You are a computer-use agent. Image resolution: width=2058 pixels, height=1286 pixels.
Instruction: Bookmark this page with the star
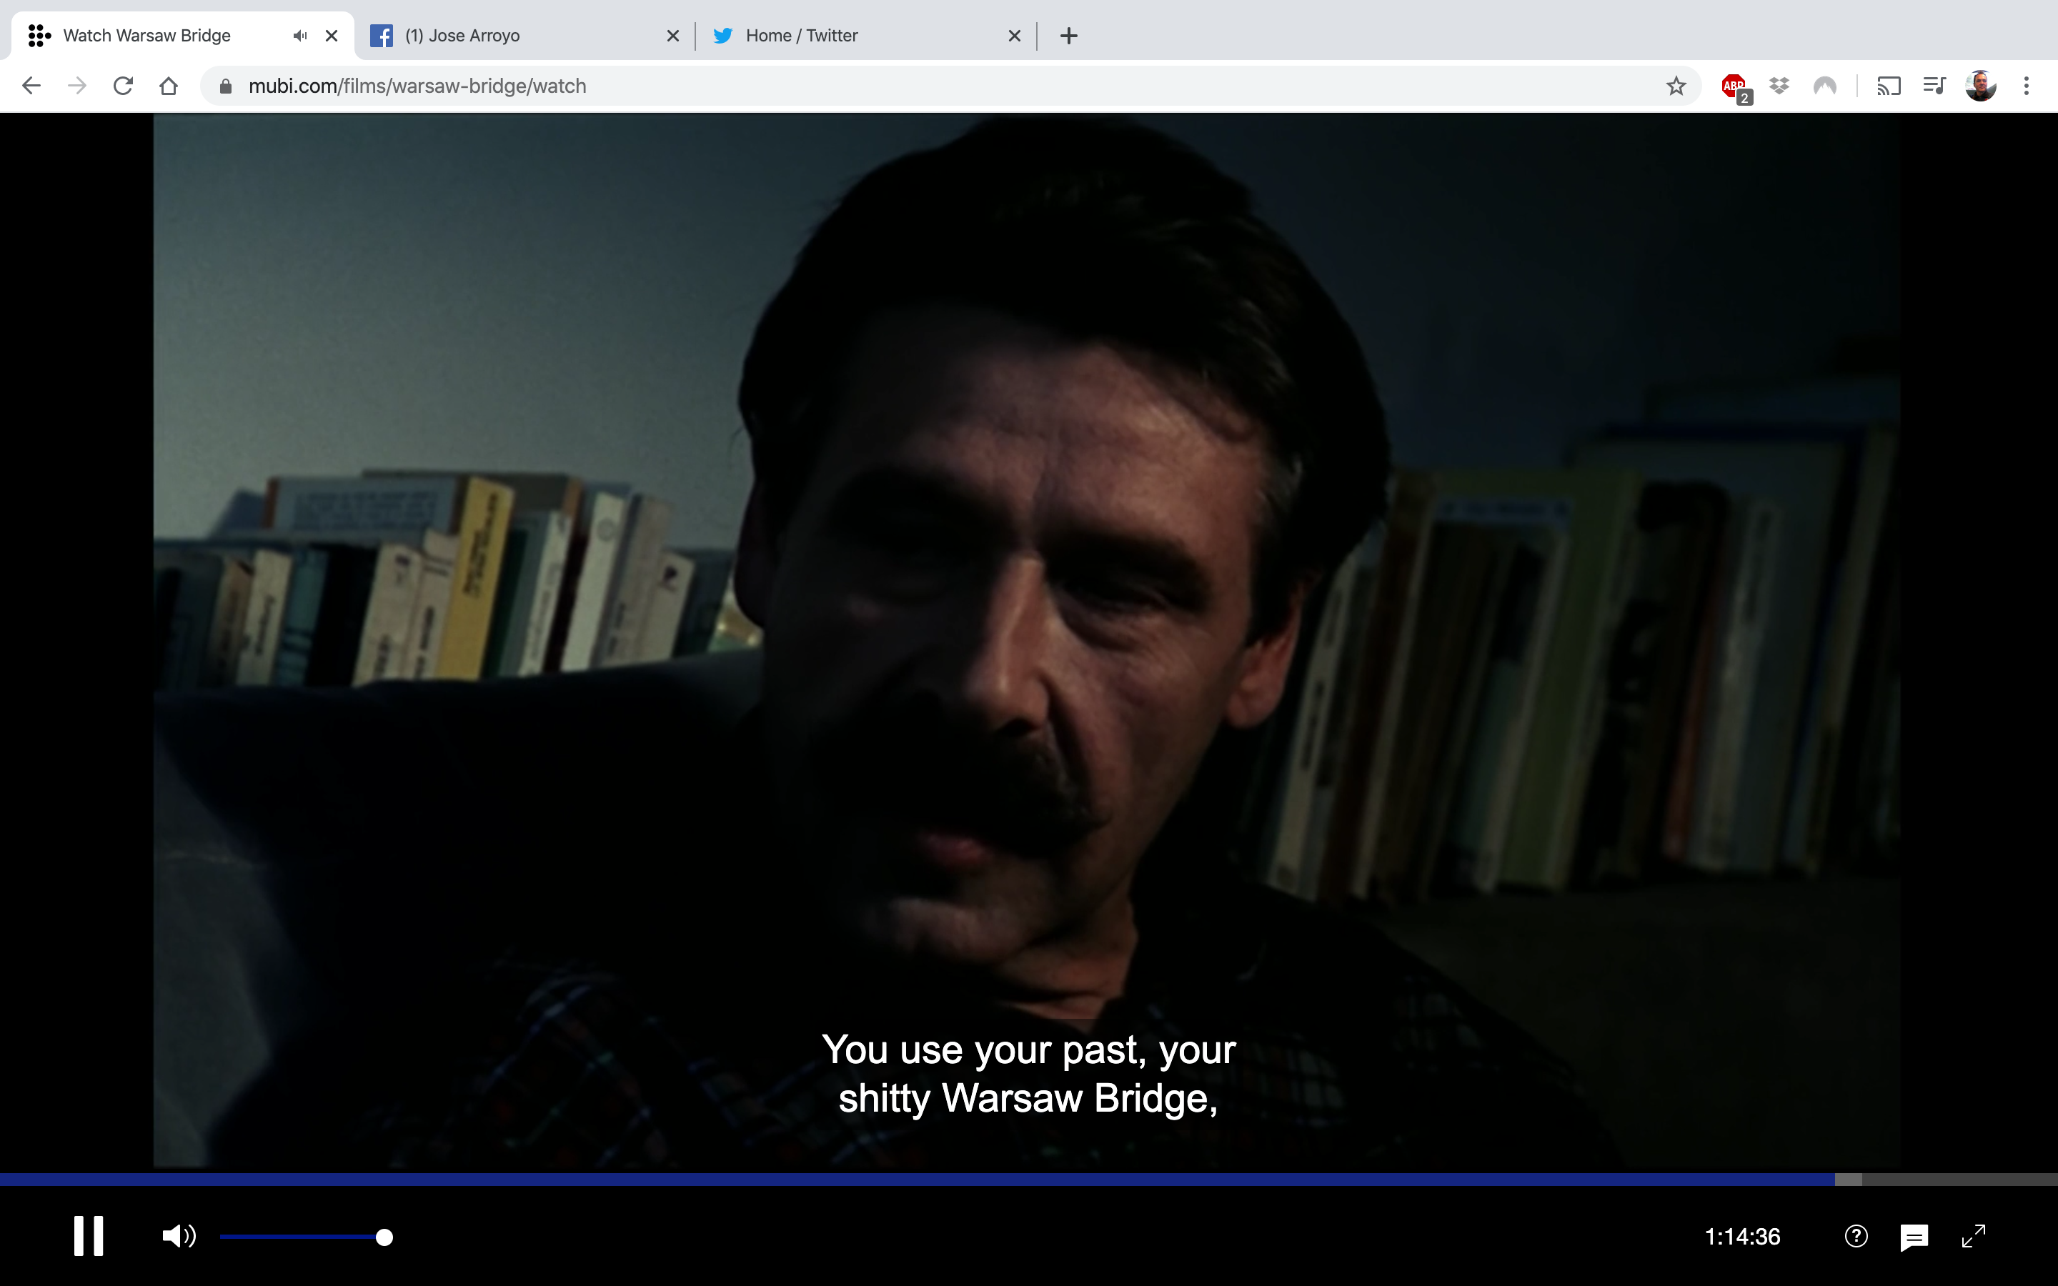point(1675,86)
